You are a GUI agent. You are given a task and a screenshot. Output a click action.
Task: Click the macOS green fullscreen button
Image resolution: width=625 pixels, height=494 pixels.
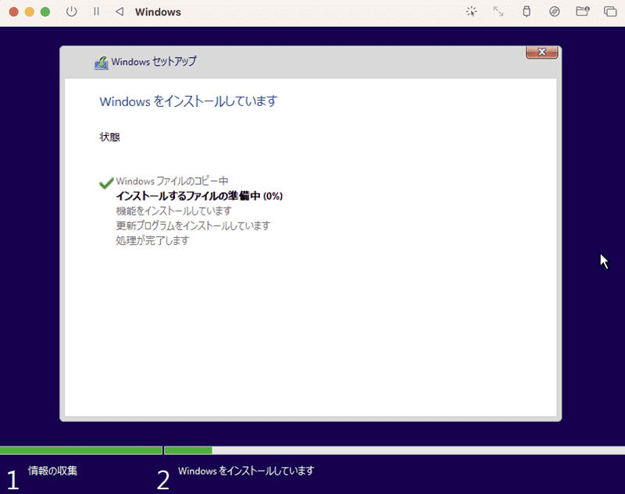point(45,12)
